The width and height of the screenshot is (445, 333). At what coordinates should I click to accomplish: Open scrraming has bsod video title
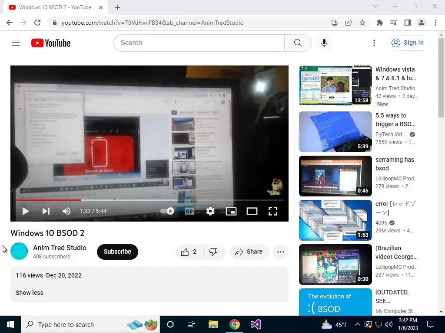[x=395, y=164]
